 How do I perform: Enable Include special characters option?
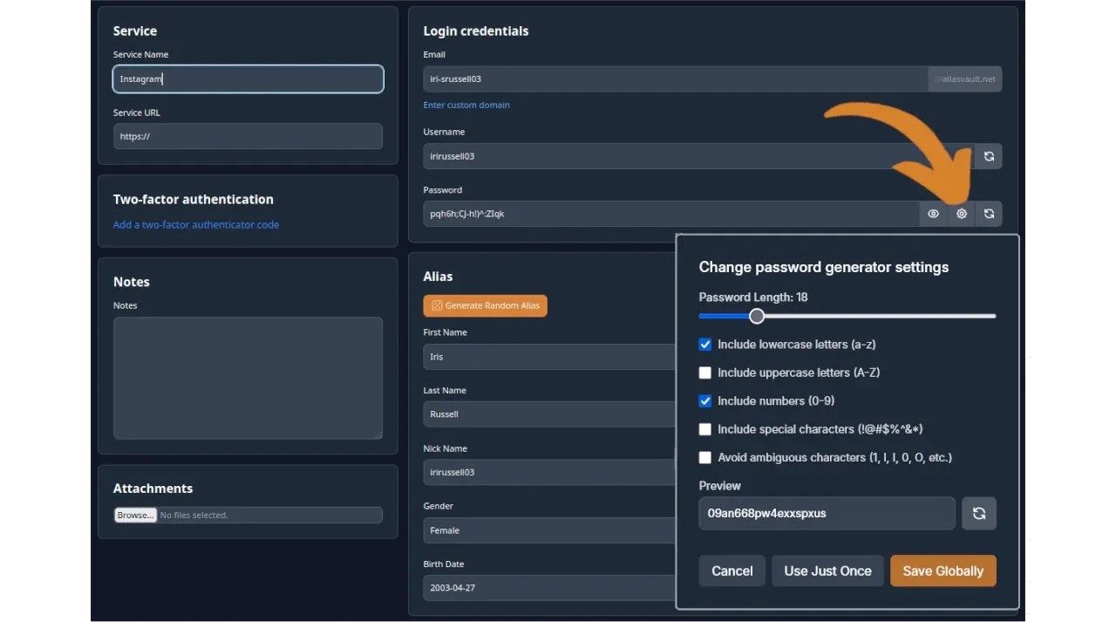tap(705, 429)
